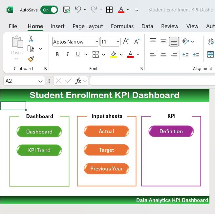Expand the Name Box dropdown chevron

tap(40, 81)
